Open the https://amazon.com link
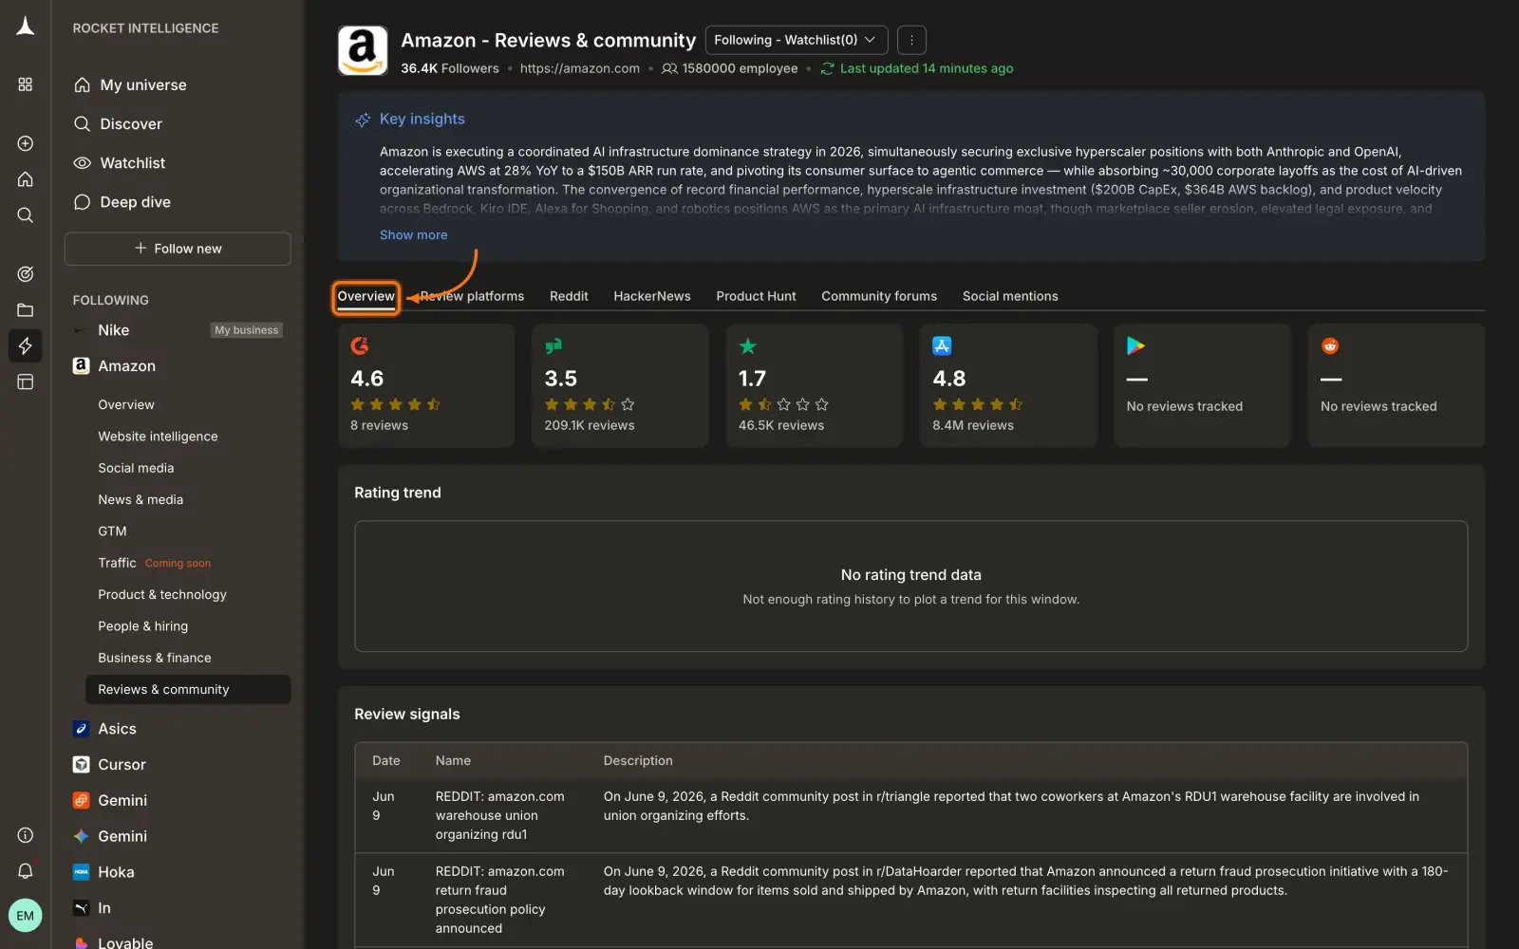 coord(580,68)
